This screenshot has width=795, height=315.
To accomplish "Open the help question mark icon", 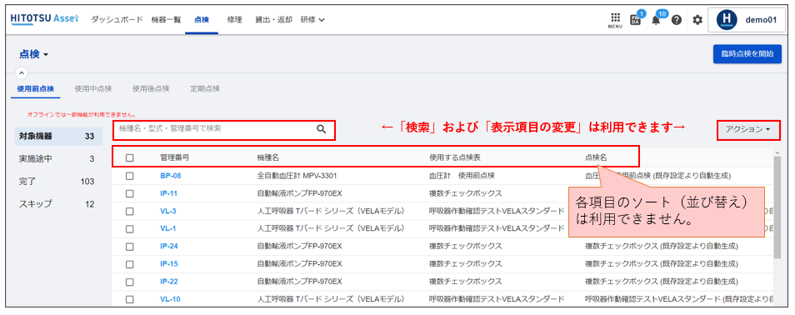I will coord(677,20).
